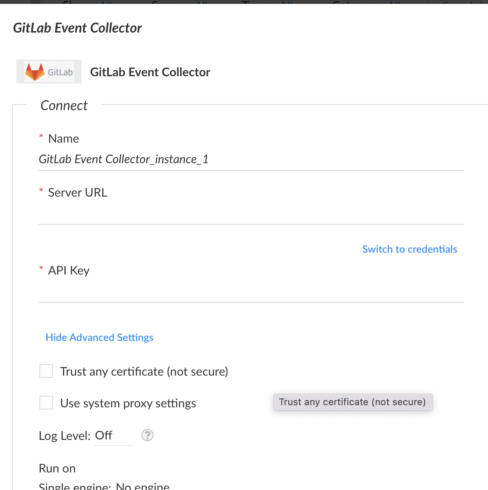Click the 'Trust any certificate (not secure)' label text
The image size is (488, 490).
click(x=144, y=371)
